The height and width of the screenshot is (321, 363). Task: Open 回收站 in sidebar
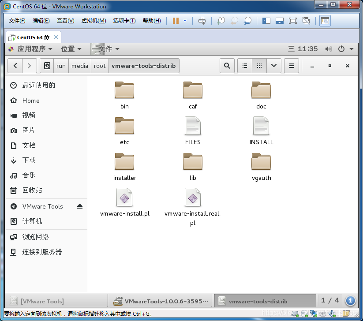[x=46, y=190]
